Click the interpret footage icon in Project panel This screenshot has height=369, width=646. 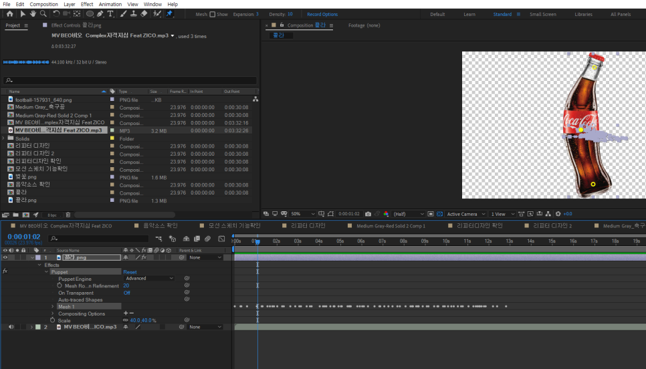(5, 215)
